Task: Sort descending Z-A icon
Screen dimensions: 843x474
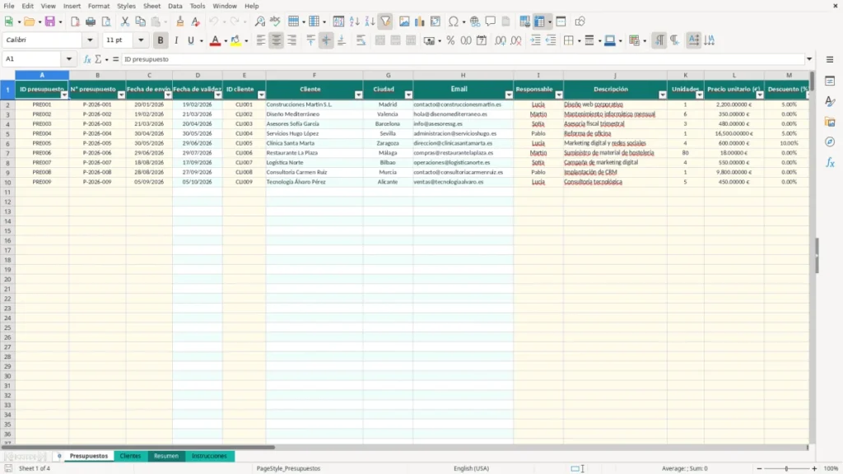Action: 370,21
